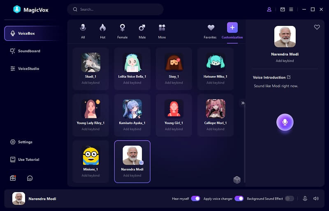
Task: Choose the Hatsune Miku_1 voice avatar
Action: pyautogui.click(x=215, y=63)
